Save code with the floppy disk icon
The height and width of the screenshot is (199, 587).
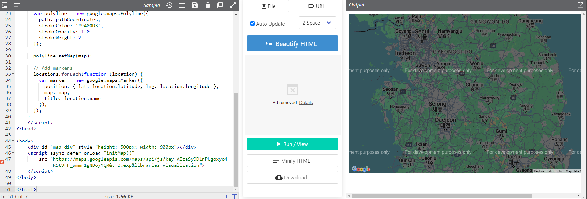point(195,5)
